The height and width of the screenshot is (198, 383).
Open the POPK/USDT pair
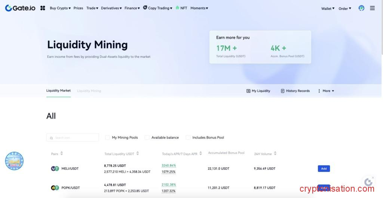(x=71, y=188)
